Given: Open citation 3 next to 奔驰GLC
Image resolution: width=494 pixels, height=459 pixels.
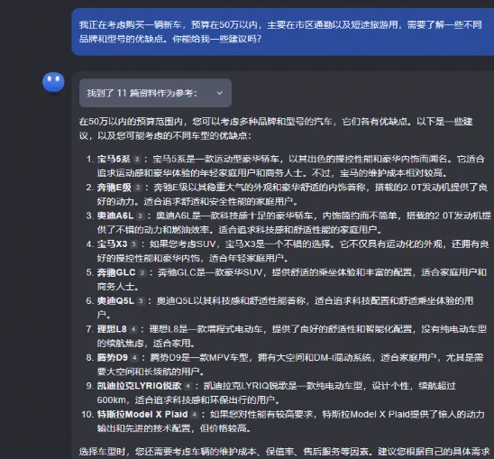Looking at the screenshot, I should click(142, 272).
